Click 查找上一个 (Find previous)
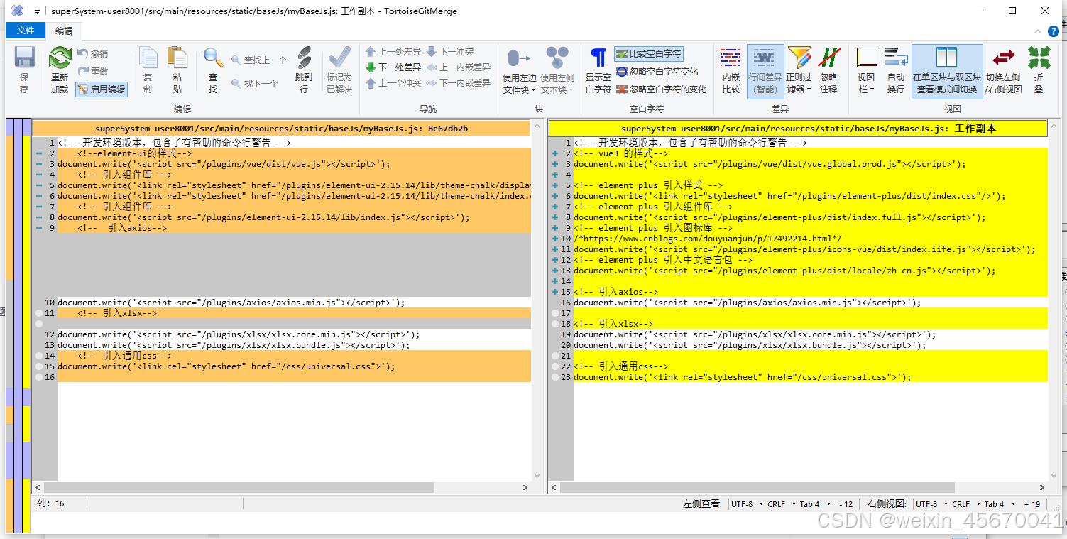 (259, 60)
